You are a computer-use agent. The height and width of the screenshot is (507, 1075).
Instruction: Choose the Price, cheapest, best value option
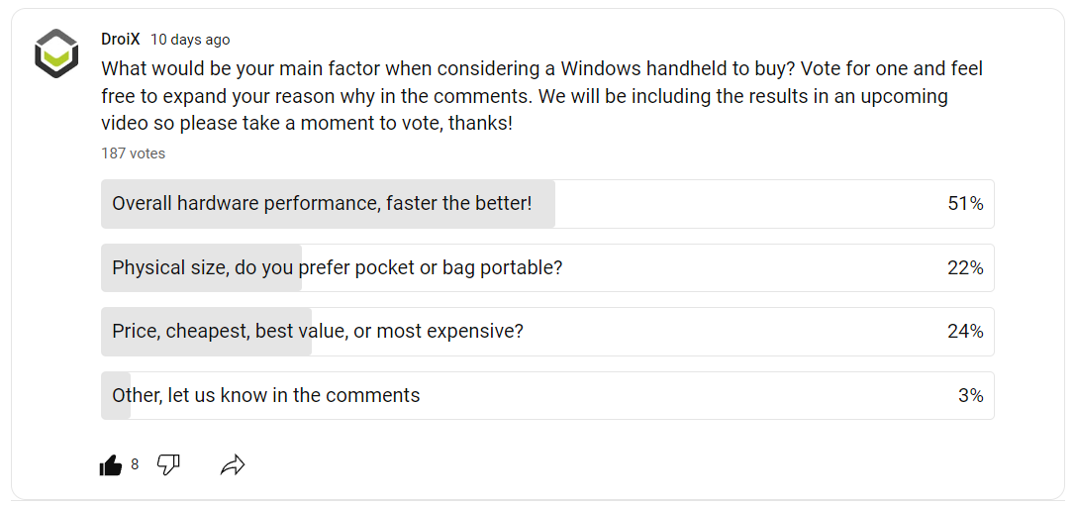tap(318, 332)
